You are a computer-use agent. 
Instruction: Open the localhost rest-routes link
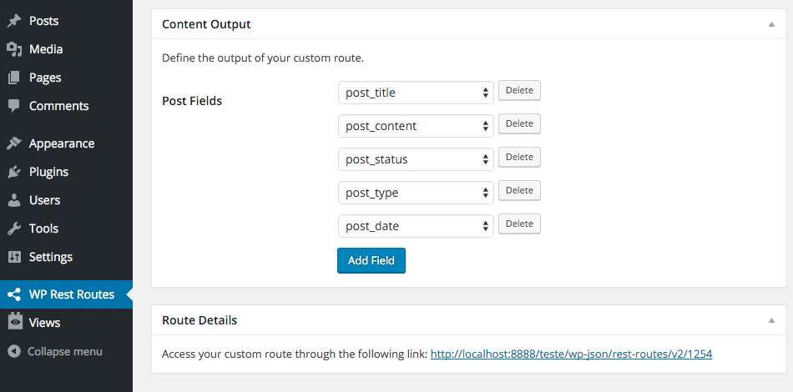tap(571, 354)
